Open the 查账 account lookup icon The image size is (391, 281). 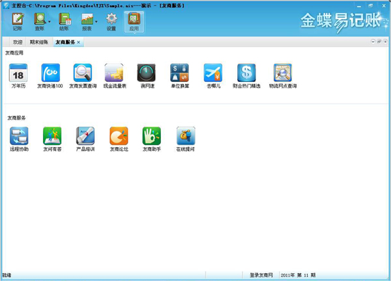click(40, 21)
